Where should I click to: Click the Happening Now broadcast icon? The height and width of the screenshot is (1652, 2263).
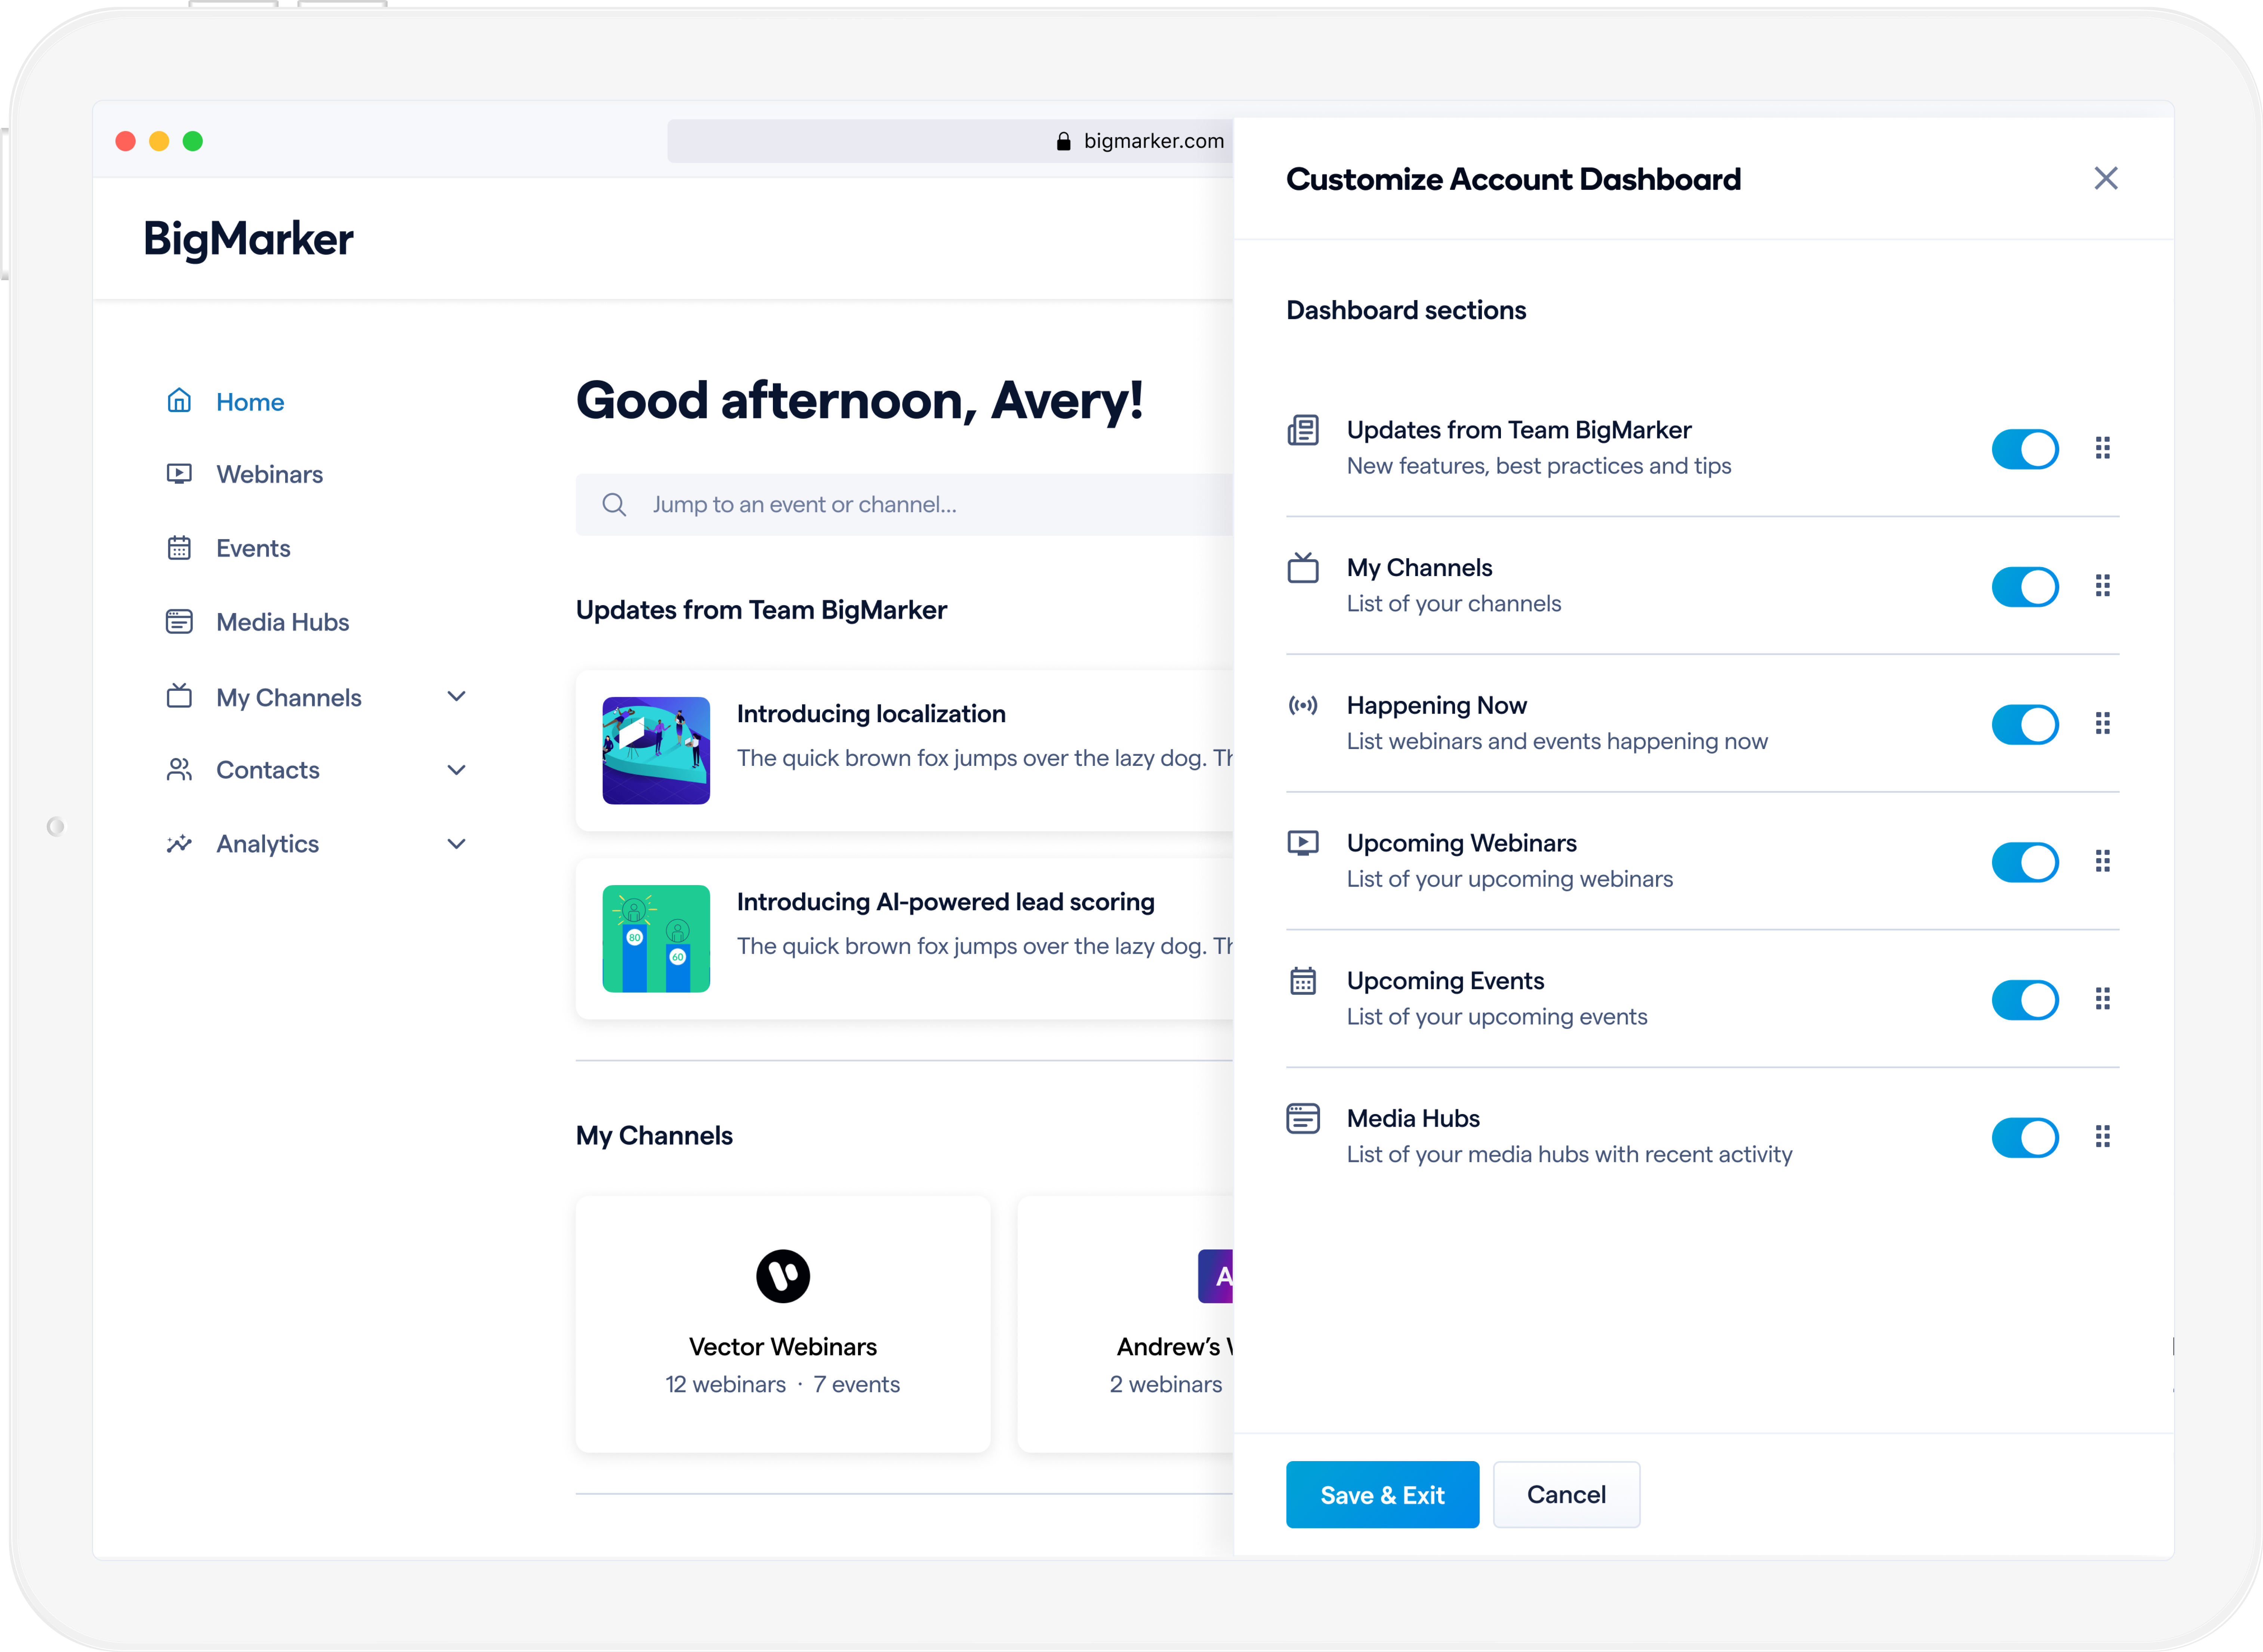(1302, 706)
